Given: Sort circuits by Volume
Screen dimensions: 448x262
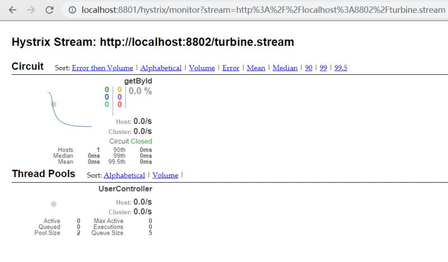Looking at the screenshot, I should (x=202, y=68).
